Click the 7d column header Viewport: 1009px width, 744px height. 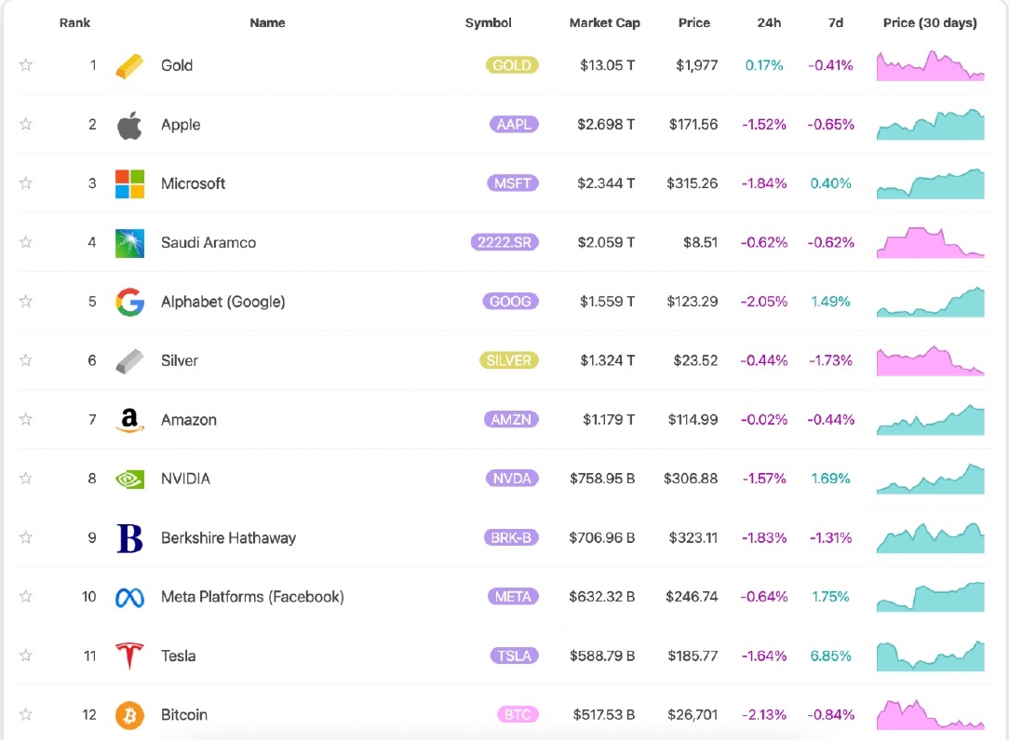[x=835, y=23]
